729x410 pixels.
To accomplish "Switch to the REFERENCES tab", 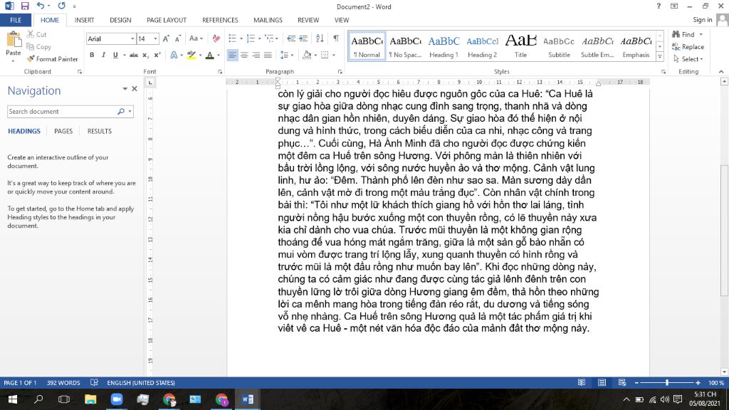I will pos(220,20).
